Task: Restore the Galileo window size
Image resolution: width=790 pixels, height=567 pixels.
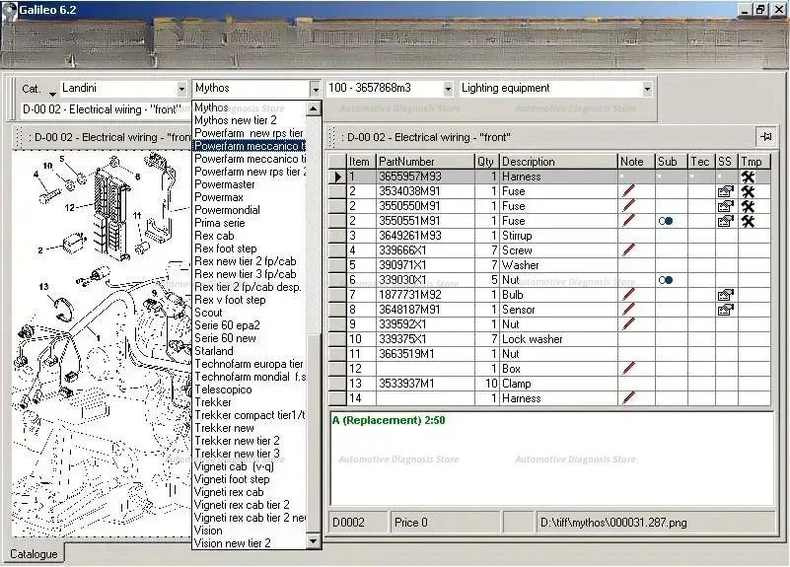Action: click(760, 10)
